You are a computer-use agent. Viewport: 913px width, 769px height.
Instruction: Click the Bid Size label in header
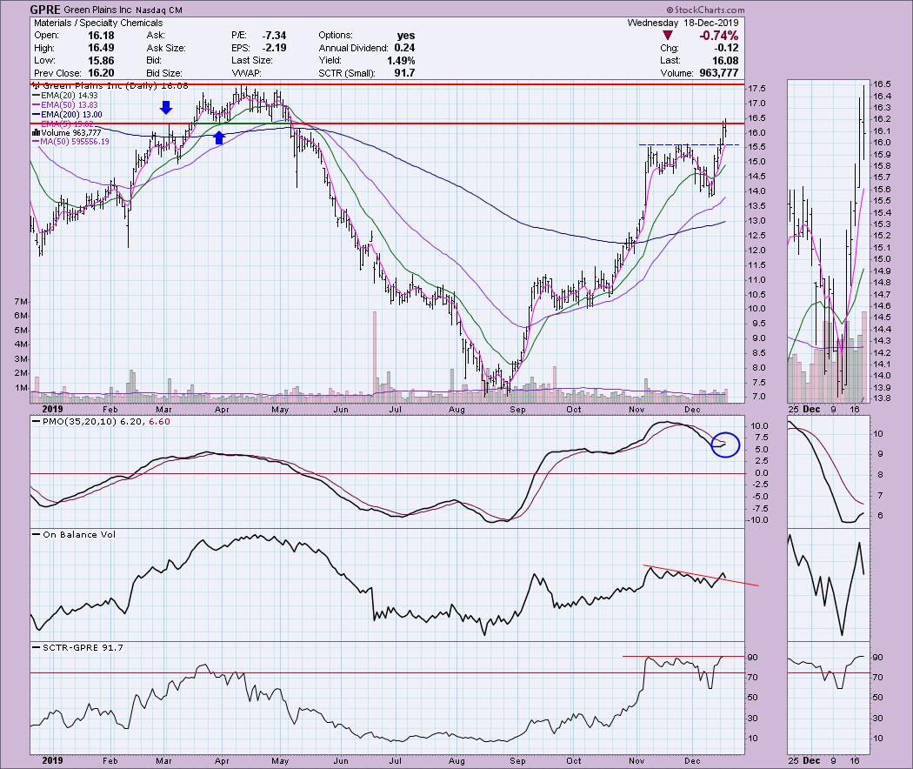[x=164, y=73]
